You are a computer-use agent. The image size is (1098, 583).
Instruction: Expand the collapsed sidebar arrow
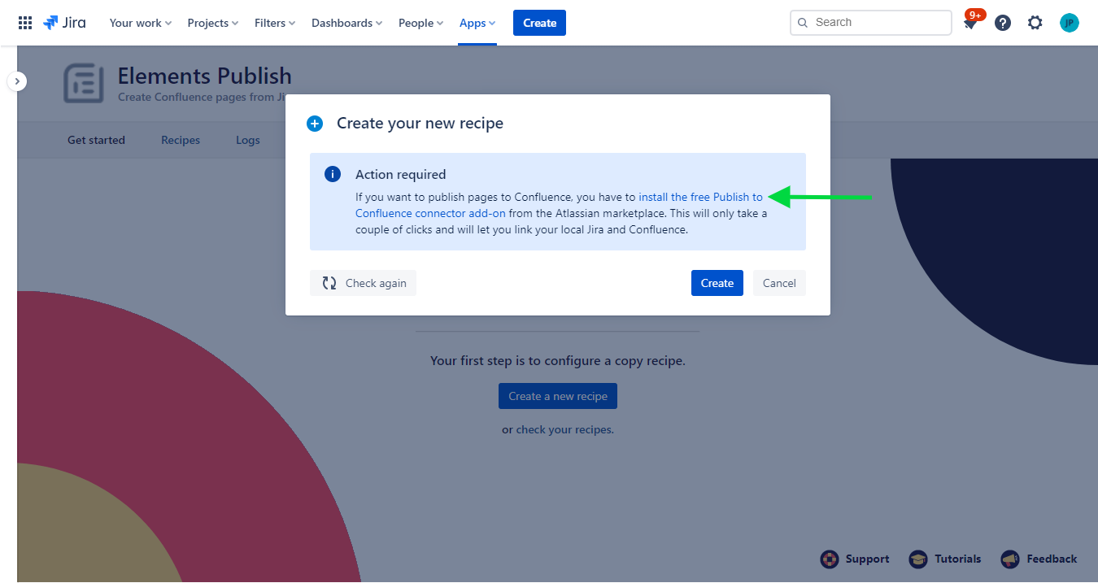(18, 81)
